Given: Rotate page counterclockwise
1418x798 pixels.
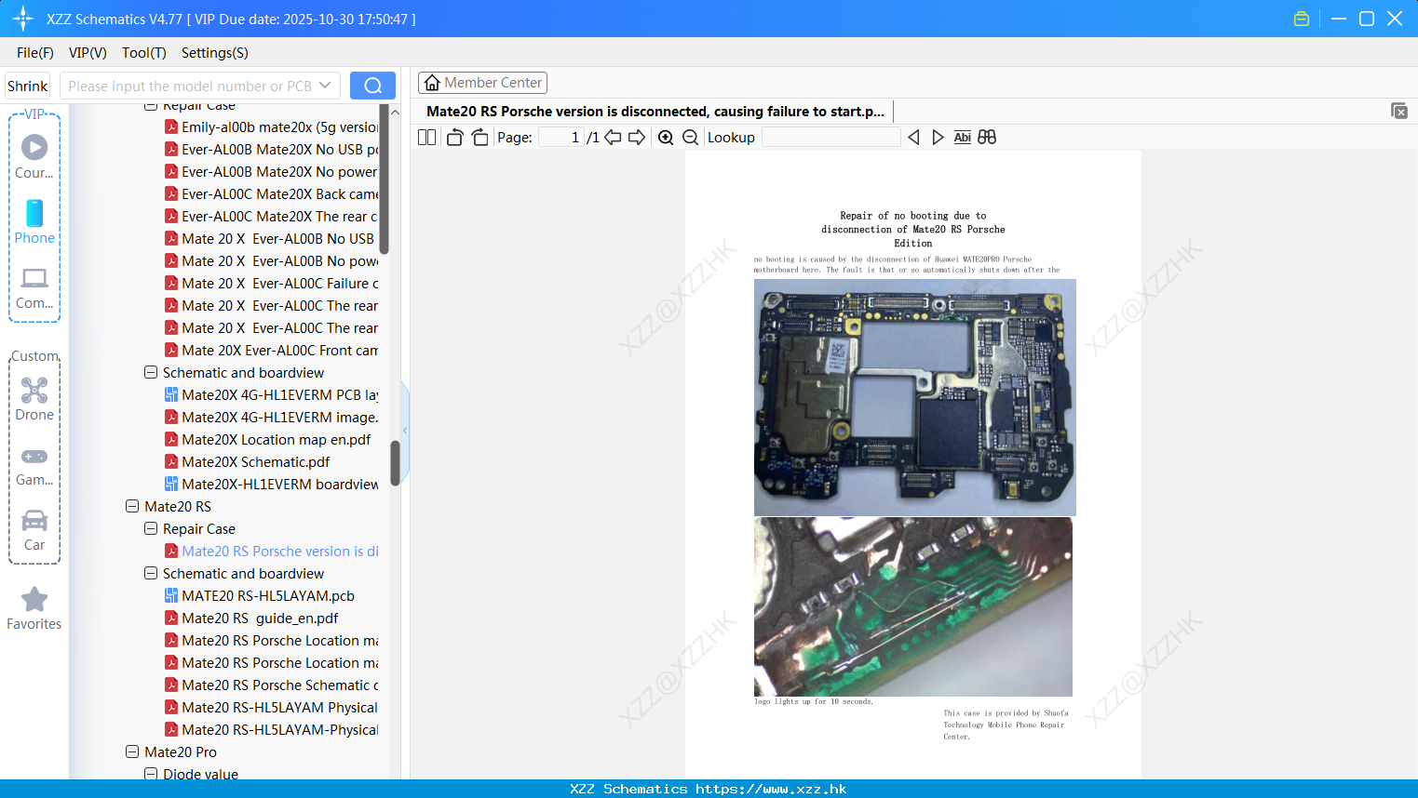Looking at the screenshot, I should pos(455,138).
